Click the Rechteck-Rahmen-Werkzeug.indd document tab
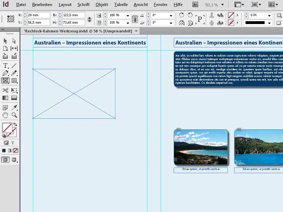Screen dimensions: 283x212 pos(78,31)
